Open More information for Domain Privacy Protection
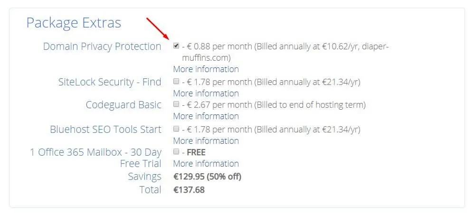The height and width of the screenshot is (215, 475). coord(206,69)
